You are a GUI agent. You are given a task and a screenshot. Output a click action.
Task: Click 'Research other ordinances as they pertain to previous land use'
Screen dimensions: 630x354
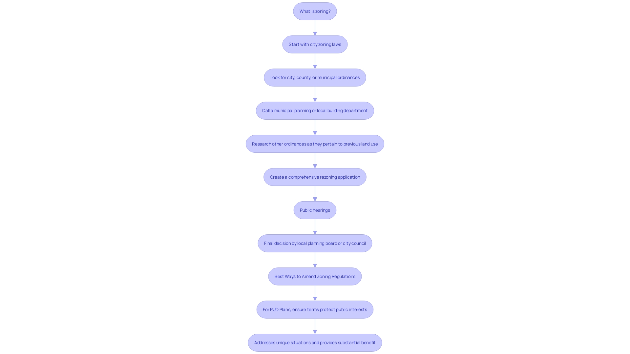[x=315, y=144]
